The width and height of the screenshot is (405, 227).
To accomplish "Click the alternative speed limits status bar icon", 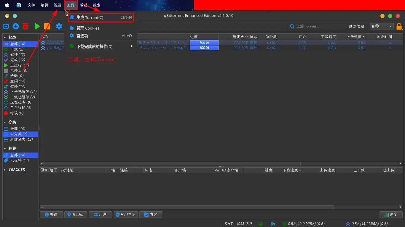I will click(x=273, y=224).
